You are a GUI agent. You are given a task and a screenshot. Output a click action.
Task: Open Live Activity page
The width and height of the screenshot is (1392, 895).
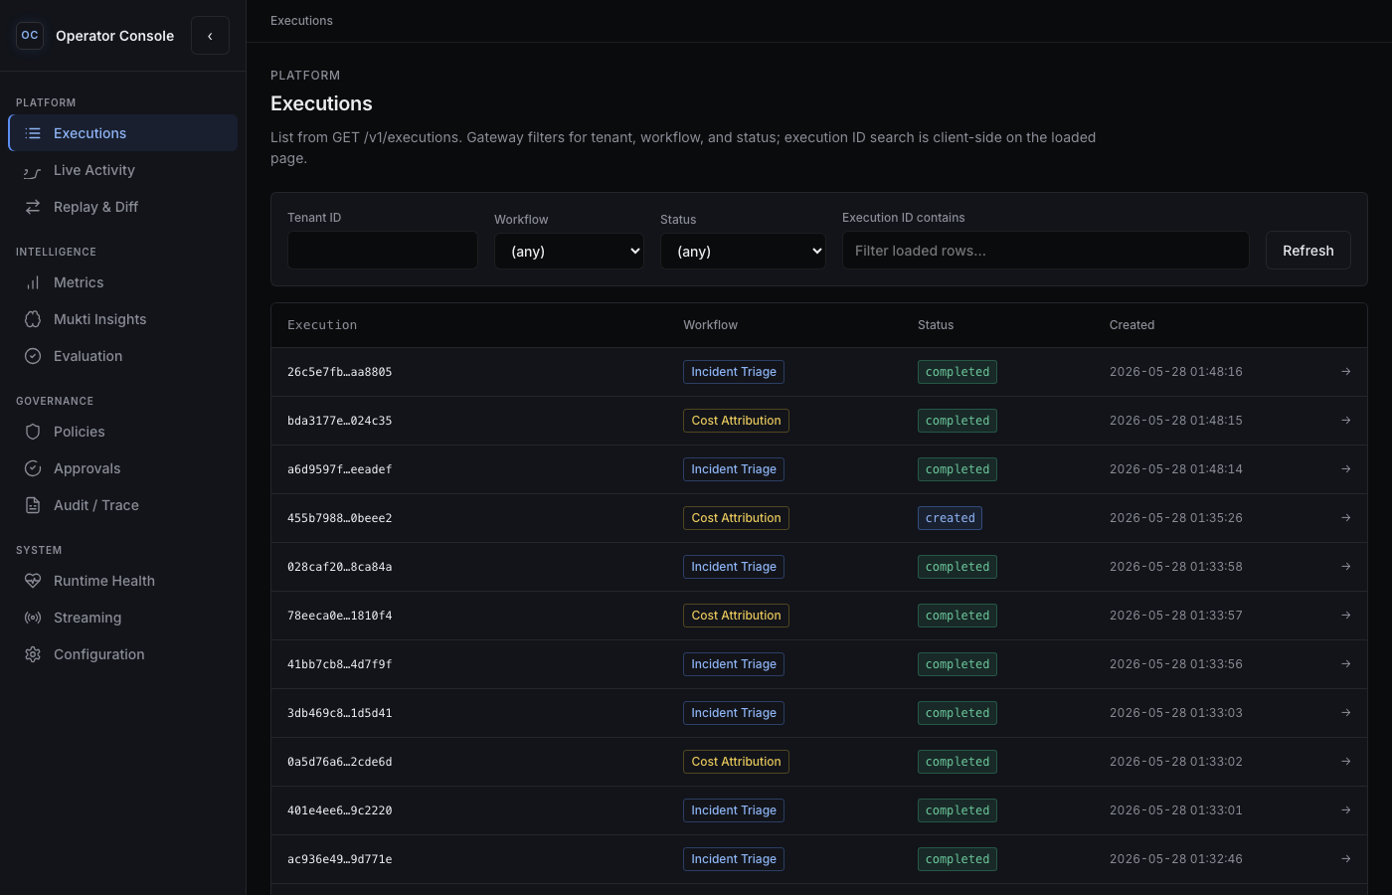point(123,170)
